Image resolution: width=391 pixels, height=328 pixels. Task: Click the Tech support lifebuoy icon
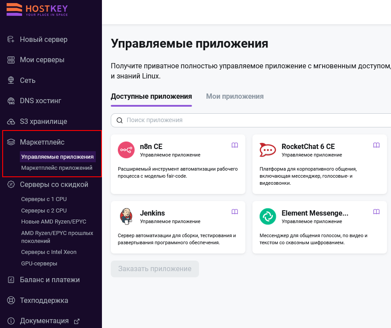coord(11,300)
